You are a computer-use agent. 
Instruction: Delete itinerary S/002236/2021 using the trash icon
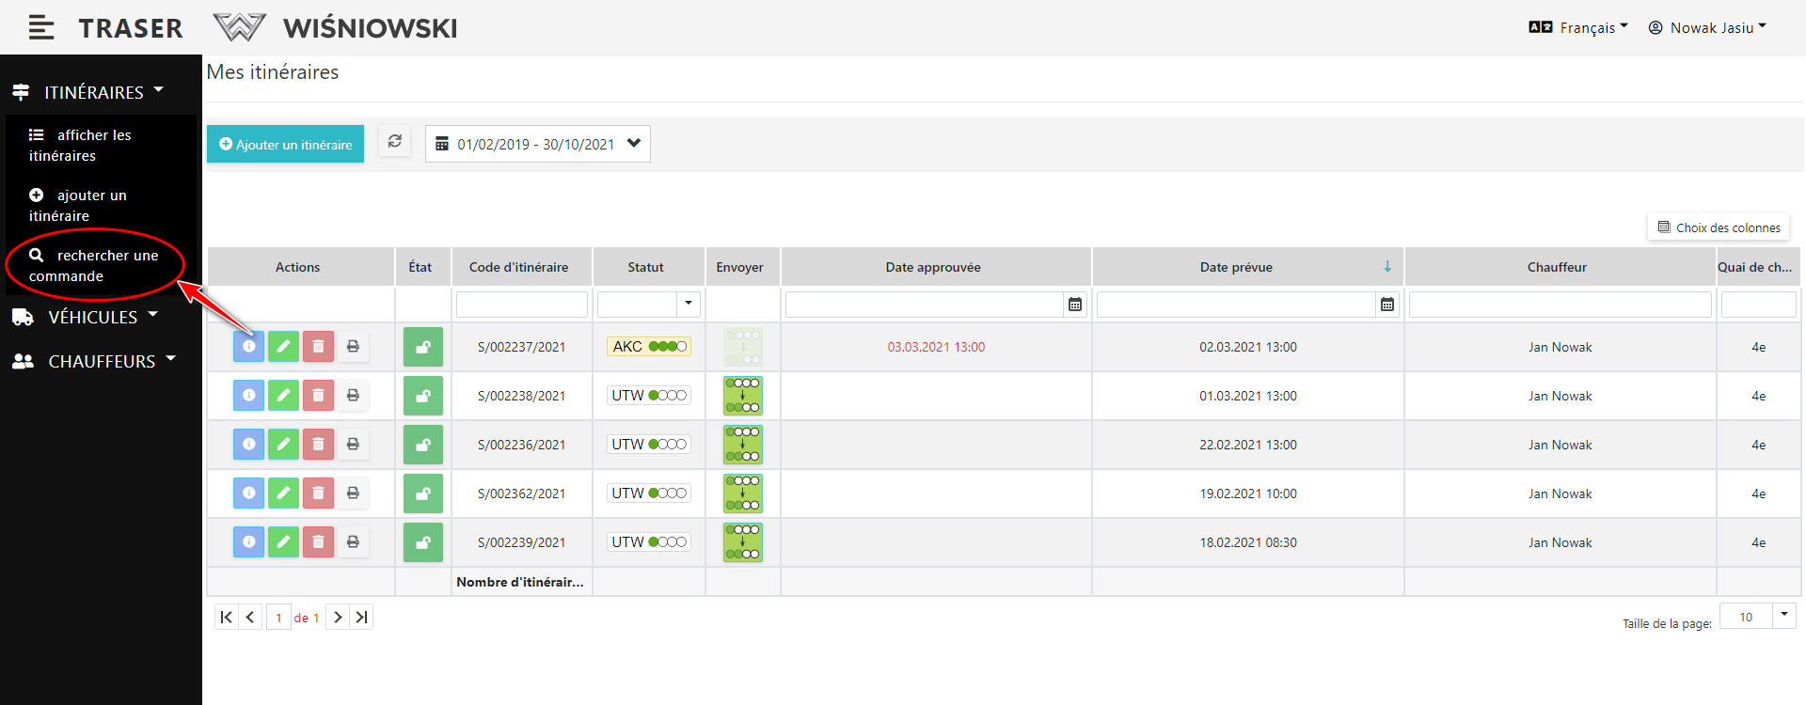coord(318,445)
